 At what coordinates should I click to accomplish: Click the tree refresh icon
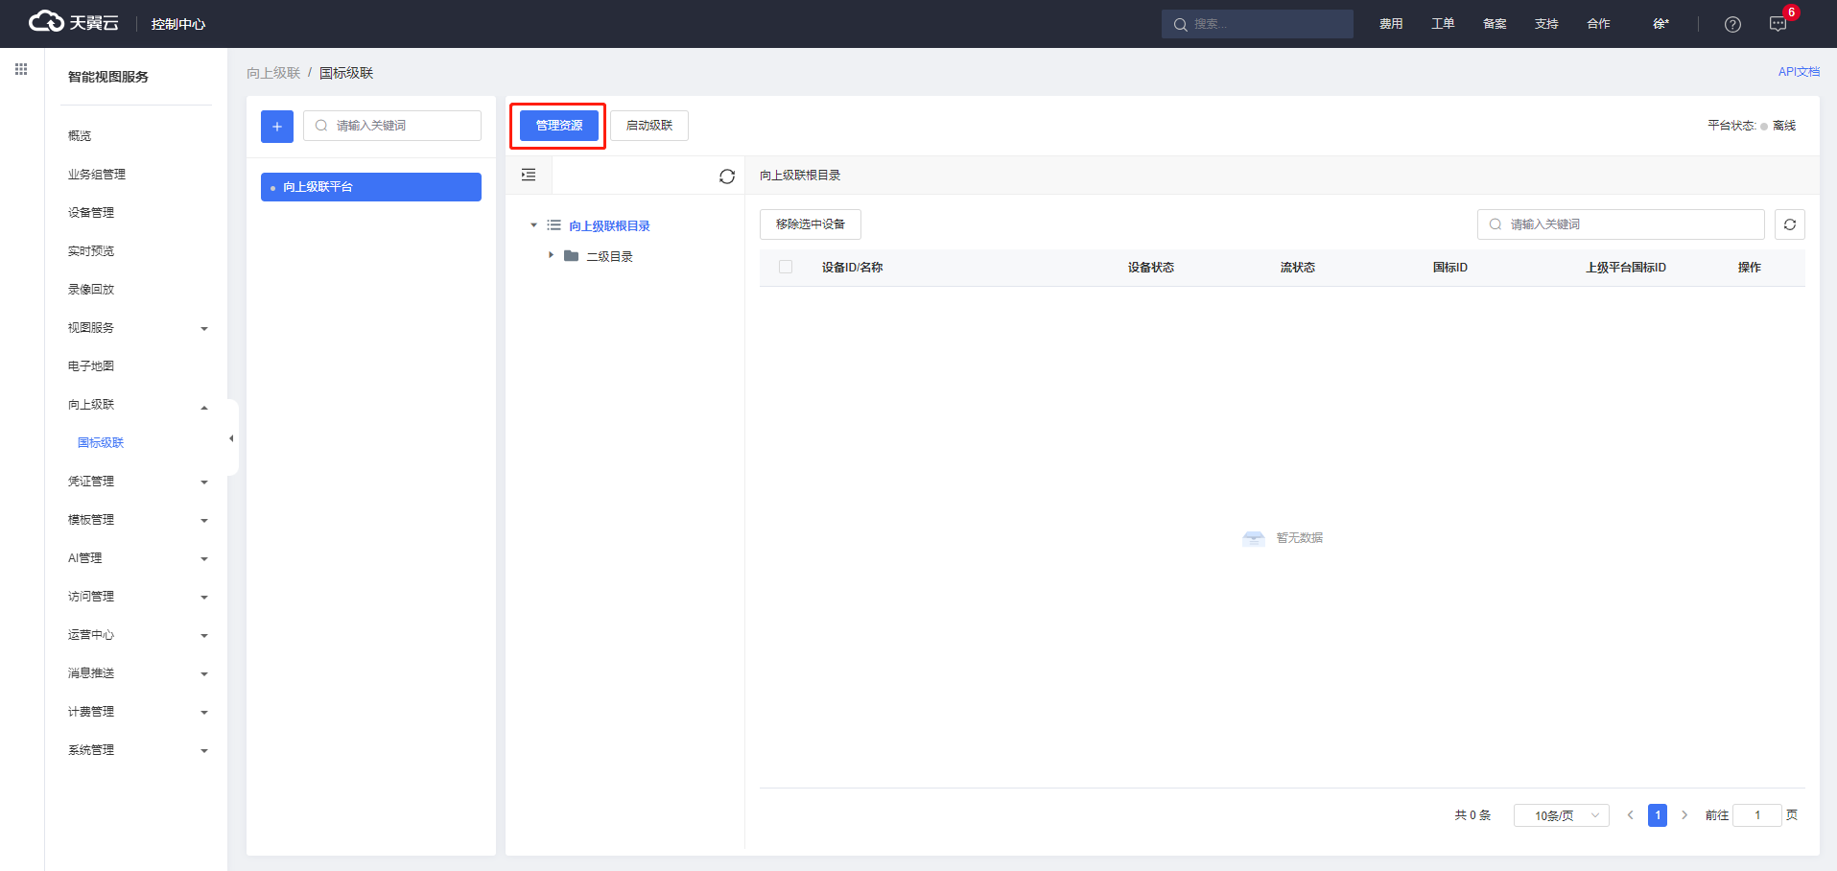click(x=726, y=177)
